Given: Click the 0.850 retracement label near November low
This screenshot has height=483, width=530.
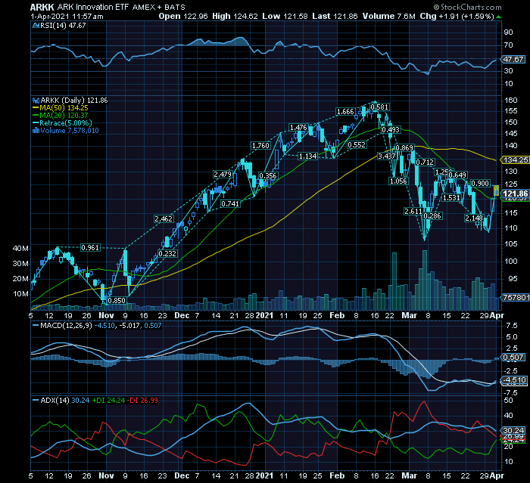Looking at the screenshot, I should pos(117,300).
